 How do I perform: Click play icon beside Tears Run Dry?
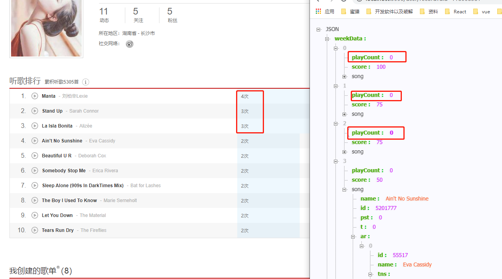click(35, 230)
